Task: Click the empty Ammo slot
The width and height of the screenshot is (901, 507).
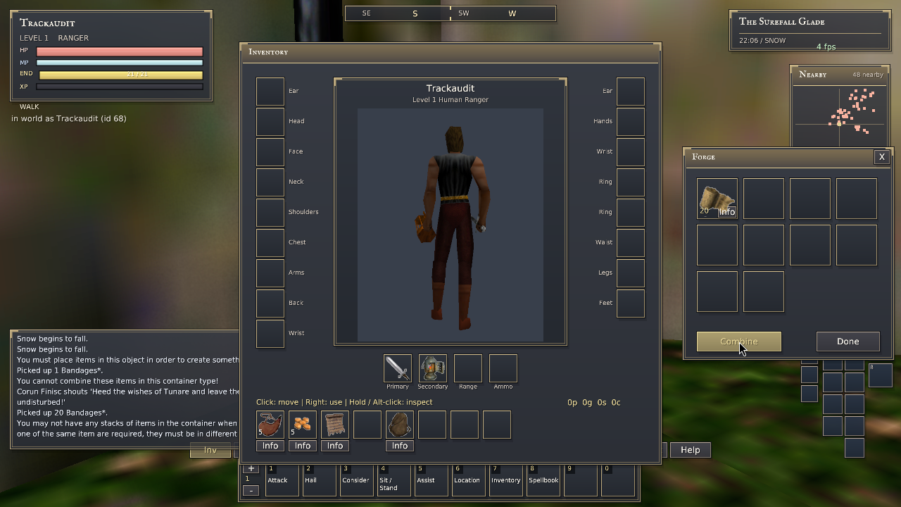Action: tap(503, 368)
